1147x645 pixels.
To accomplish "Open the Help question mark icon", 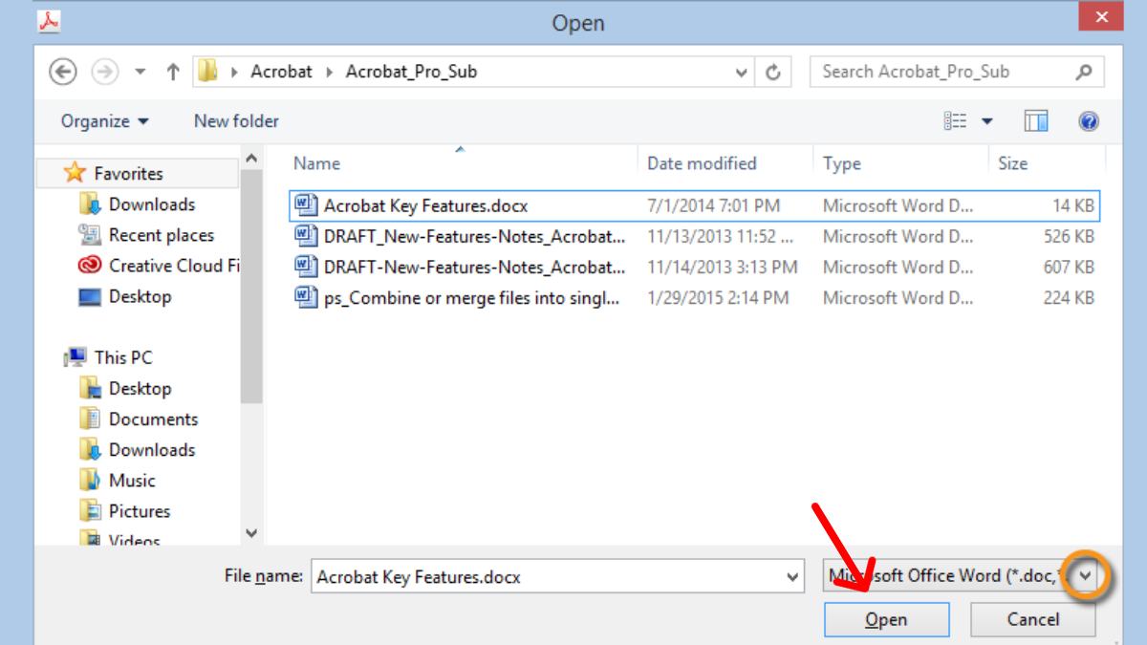I will pos(1088,121).
